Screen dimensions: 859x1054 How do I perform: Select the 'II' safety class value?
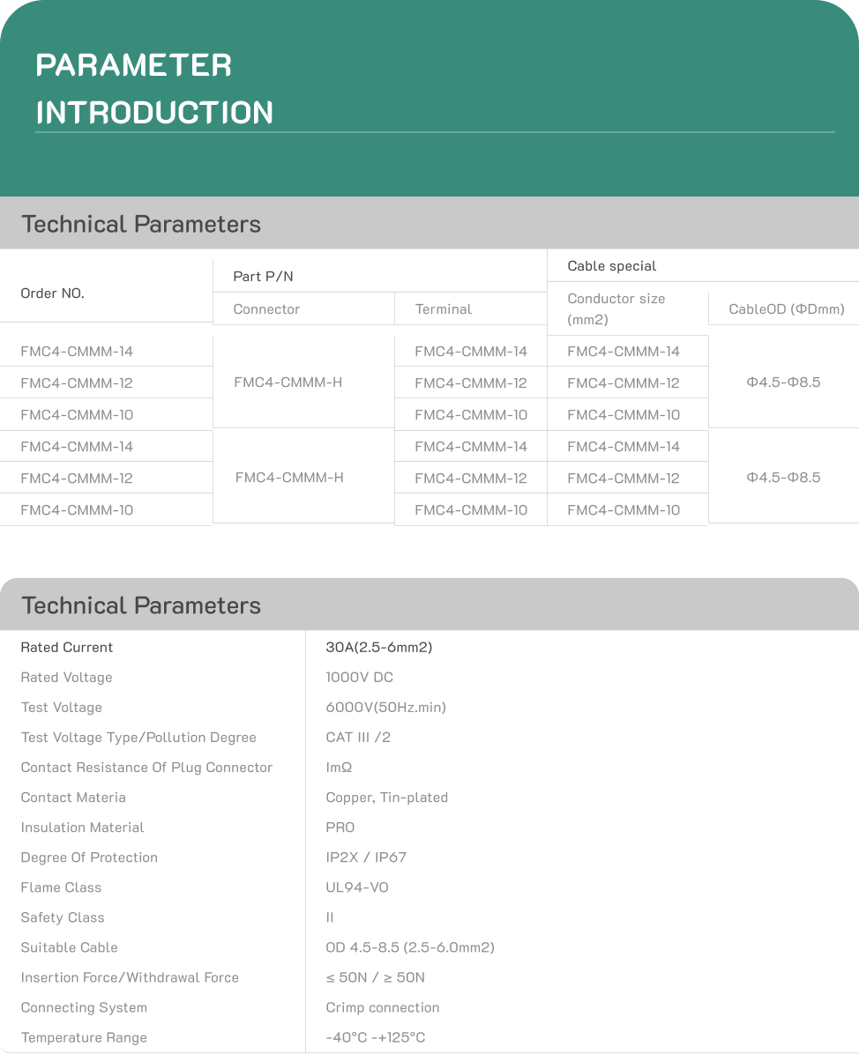pyautogui.click(x=330, y=917)
